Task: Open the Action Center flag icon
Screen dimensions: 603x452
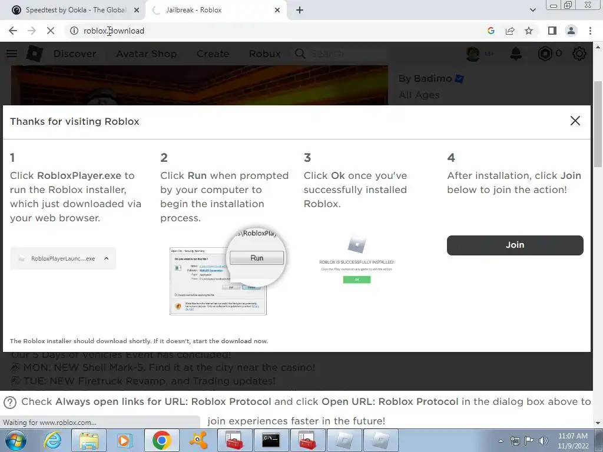Action: tap(529, 441)
